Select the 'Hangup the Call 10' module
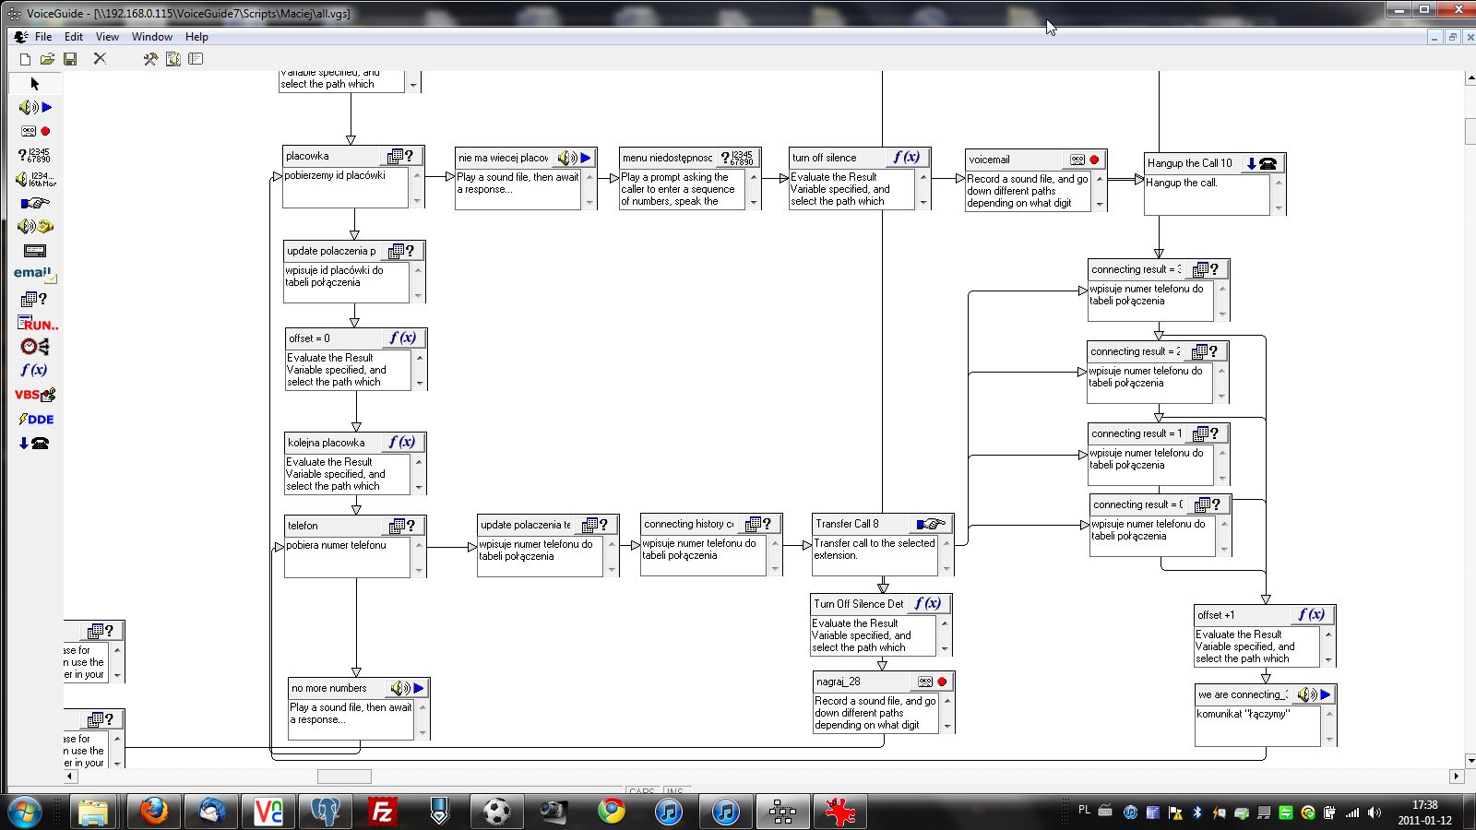The width and height of the screenshot is (1476, 830). click(x=1189, y=163)
